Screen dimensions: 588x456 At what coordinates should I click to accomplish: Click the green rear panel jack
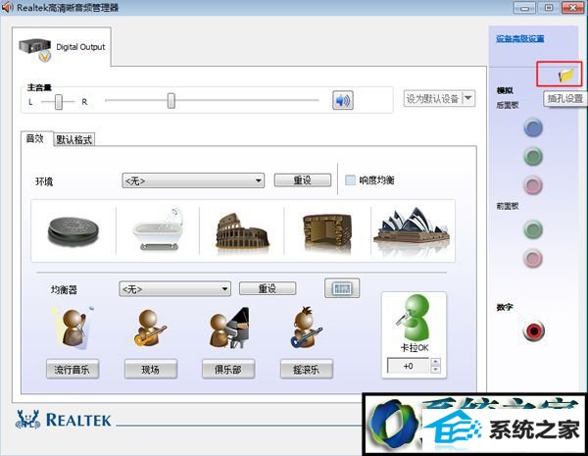point(533,157)
